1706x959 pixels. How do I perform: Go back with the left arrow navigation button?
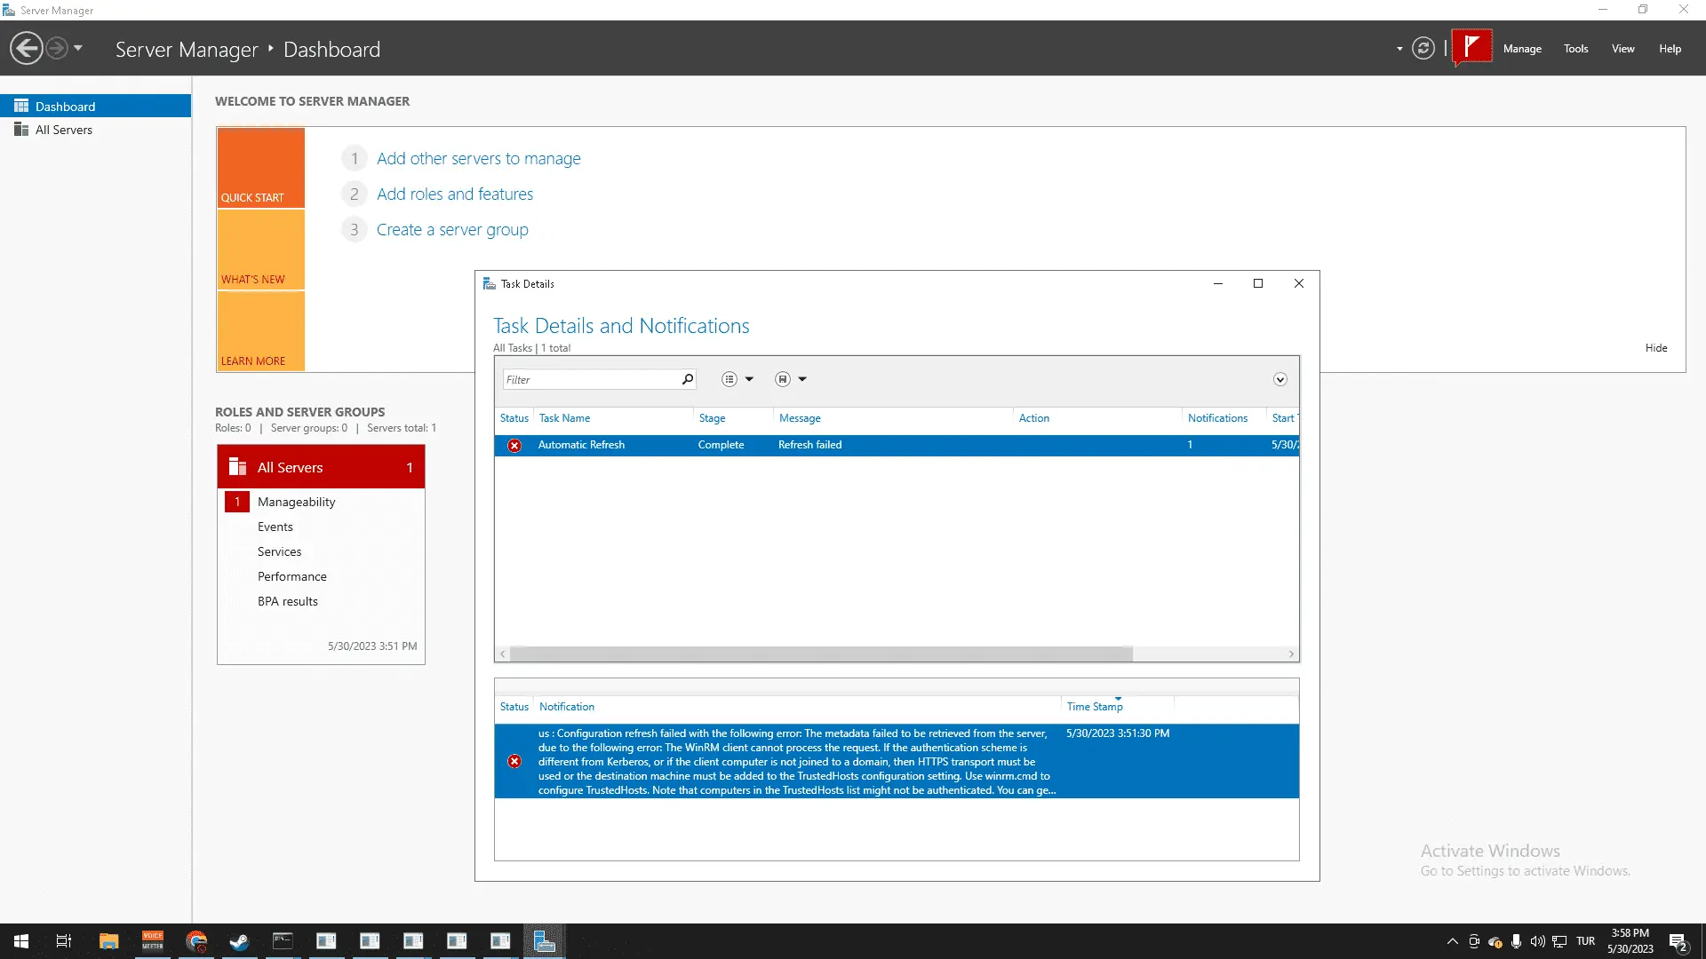[x=27, y=48]
